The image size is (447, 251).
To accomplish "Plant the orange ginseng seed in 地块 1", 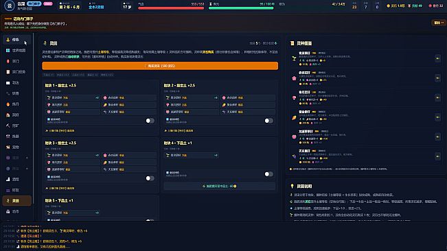I will pos(129,105).
